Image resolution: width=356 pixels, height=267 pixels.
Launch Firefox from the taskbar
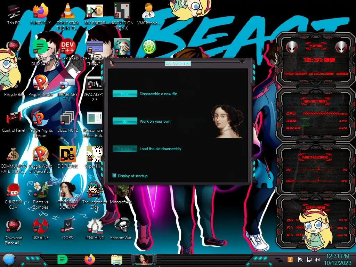pos(90,259)
